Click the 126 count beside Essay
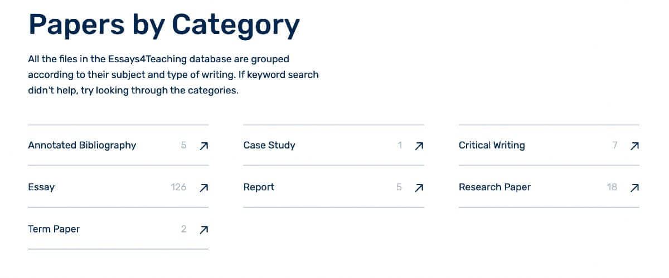The height and width of the screenshot is (278, 669). 178,187
